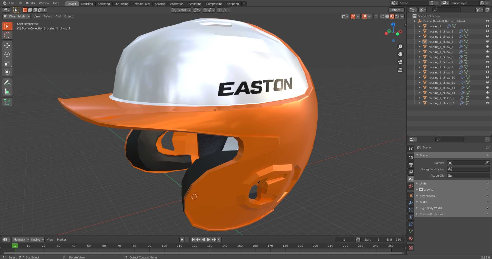Click the Blender logo menu icon
This screenshot has height=259, width=492.
[x=4, y=3]
